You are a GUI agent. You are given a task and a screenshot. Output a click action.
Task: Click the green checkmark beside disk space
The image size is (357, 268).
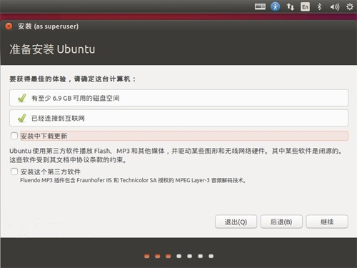point(22,98)
